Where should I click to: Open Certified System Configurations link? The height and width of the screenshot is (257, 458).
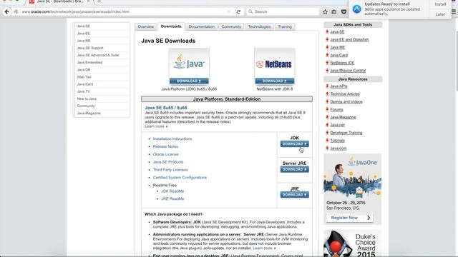pos(180,178)
